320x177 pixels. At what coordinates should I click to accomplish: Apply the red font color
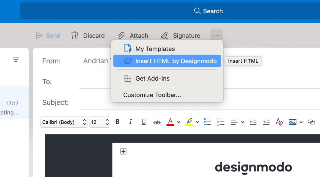tap(170, 122)
